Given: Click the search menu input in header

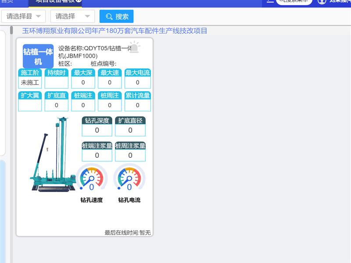Looking at the screenshot, I should pos(294,2).
